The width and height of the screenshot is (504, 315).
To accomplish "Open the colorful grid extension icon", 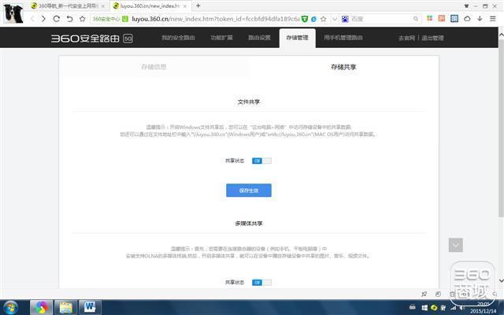I will [429, 18].
